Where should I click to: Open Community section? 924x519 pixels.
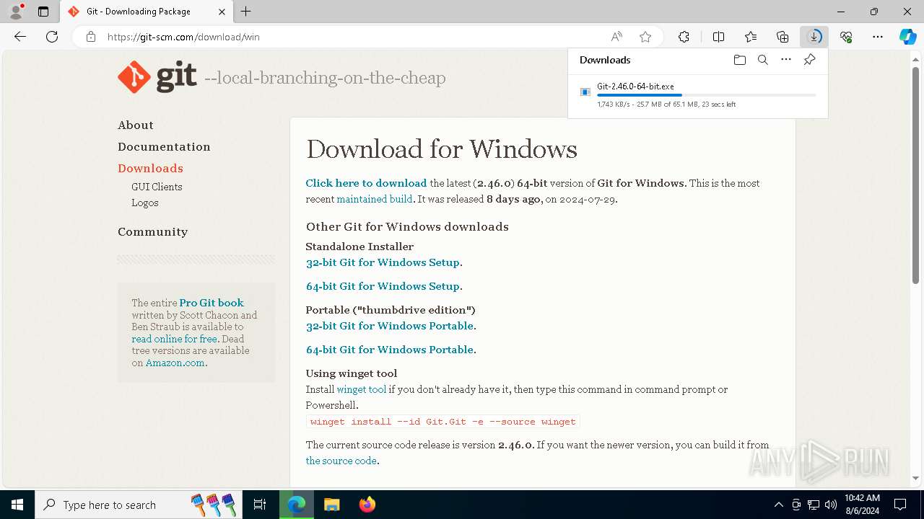[x=152, y=231]
